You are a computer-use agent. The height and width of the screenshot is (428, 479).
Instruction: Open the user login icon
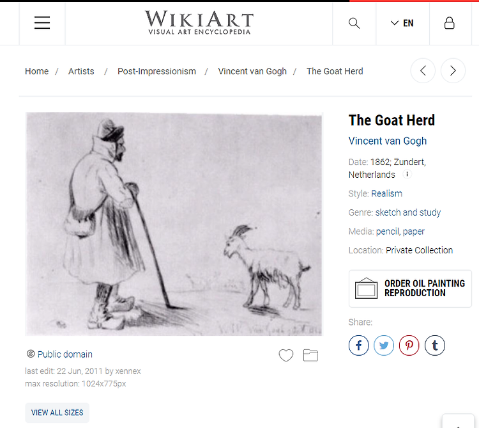pos(449,23)
